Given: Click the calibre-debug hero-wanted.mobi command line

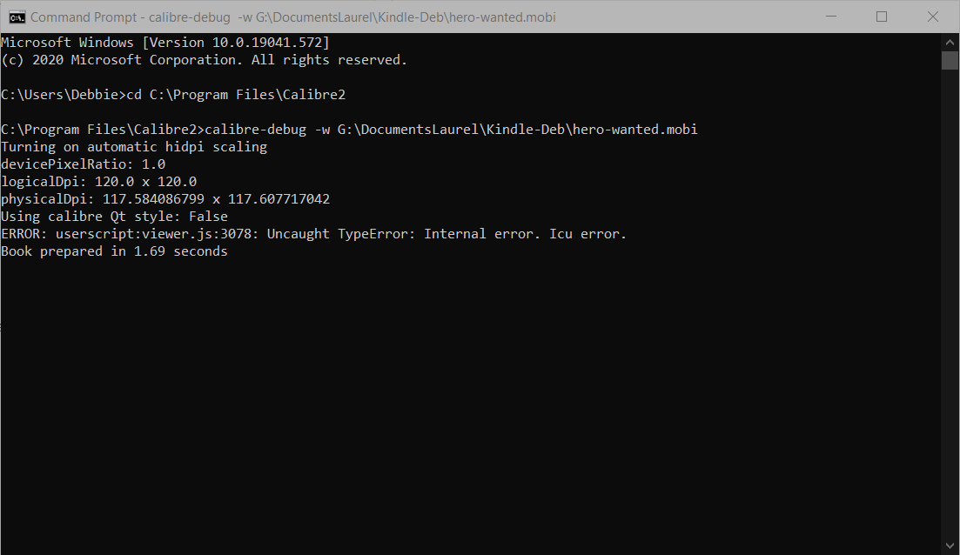Looking at the screenshot, I should 349,130.
